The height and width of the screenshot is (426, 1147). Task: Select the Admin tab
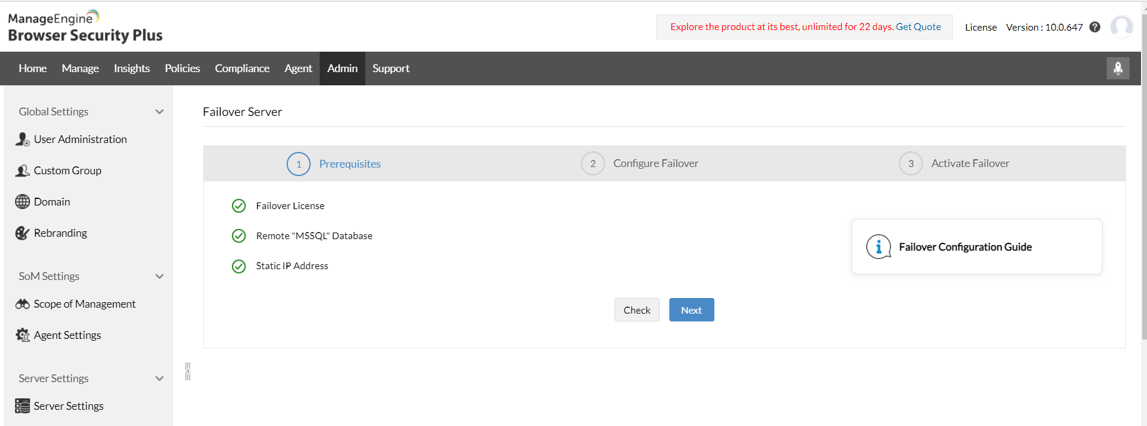pyautogui.click(x=342, y=68)
